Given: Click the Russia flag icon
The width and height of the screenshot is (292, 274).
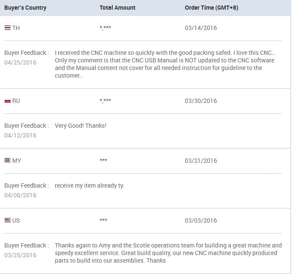Looking at the screenshot, I should point(8,101).
